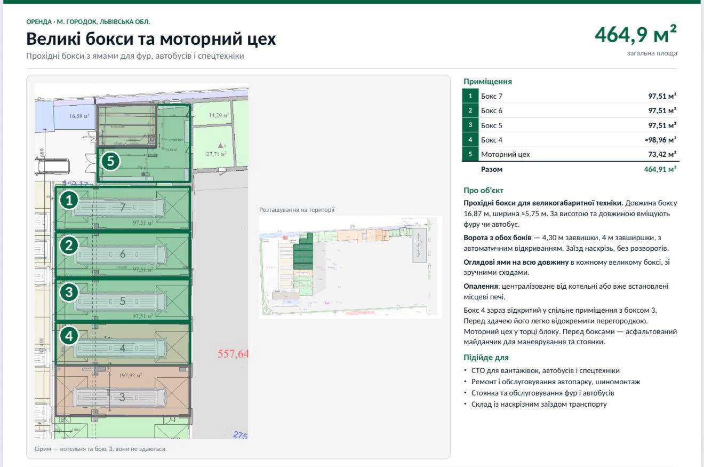Click the red '557,64' number on the plan
The width and height of the screenshot is (704, 467).
tap(233, 353)
